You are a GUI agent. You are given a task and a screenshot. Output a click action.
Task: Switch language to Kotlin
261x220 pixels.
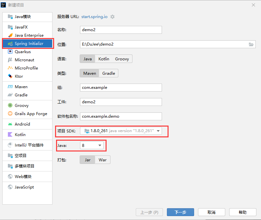click(104, 59)
